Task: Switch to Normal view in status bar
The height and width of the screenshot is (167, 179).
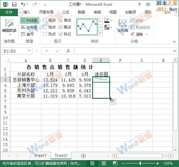Action: (92, 163)
